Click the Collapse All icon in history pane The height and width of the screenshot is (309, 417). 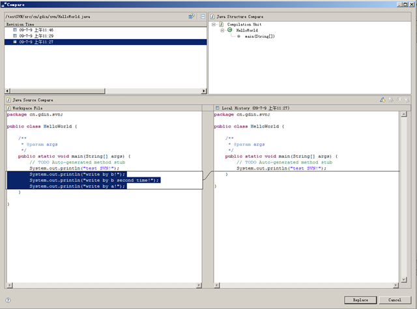coord(203,16)
